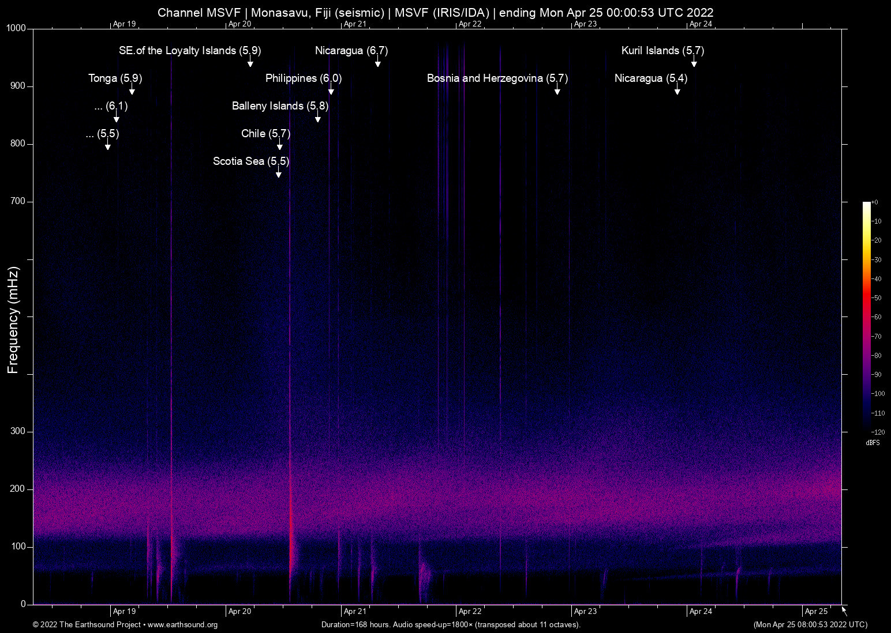Viewport: 891px width, 633px height.
Task: Select the arrow below Scotia Sea (5.5)
Action: click(279, 173)
